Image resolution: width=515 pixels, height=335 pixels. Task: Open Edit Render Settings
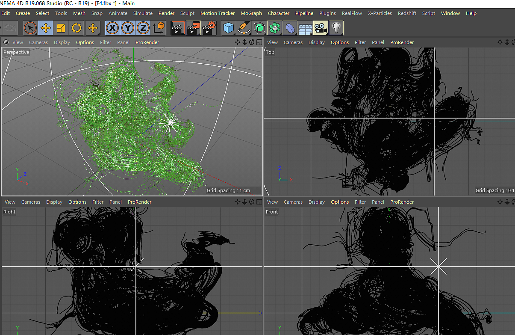pyautogui.click(x=209, y=28)
